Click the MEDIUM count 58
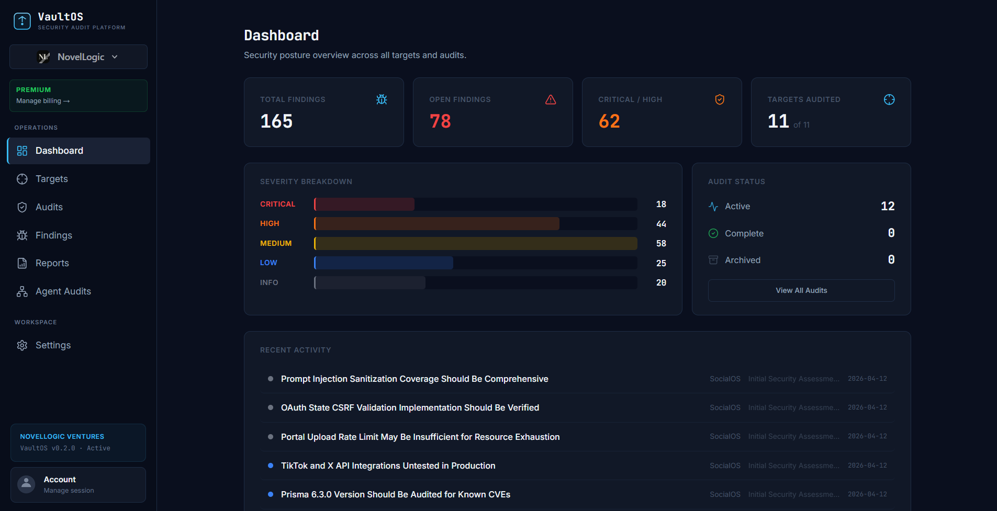Image resolution: width=997 pixels, height=511 pixels. point(661,243)
